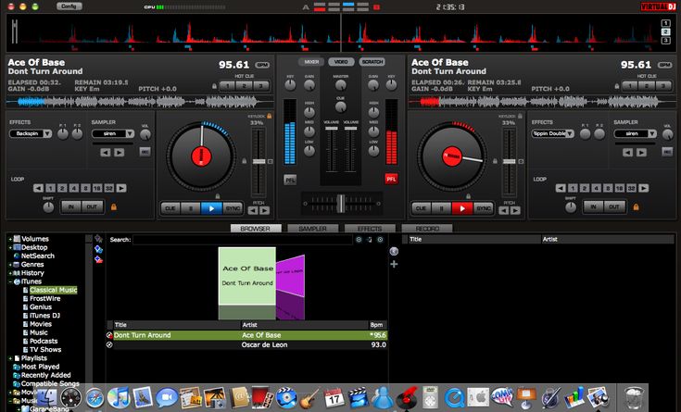The height and width of the screenshot is (412, 681).
Task: Click the right deck SYNC button
Action: (484, 208)
